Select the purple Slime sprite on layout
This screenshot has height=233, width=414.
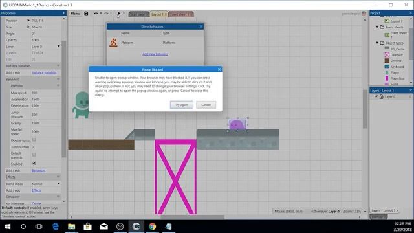237,124
